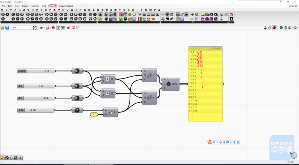299x165 pixels.
Task: Select the glasses Param Viewer icon
Action: (163, 14)
